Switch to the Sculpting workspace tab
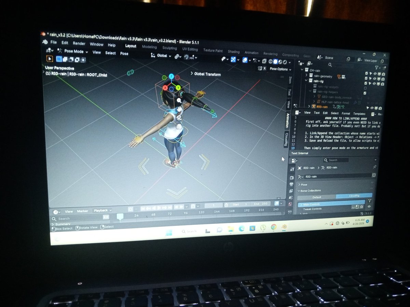Image resolution: width=410 pixels, height=307 pixels. point(170,48)
